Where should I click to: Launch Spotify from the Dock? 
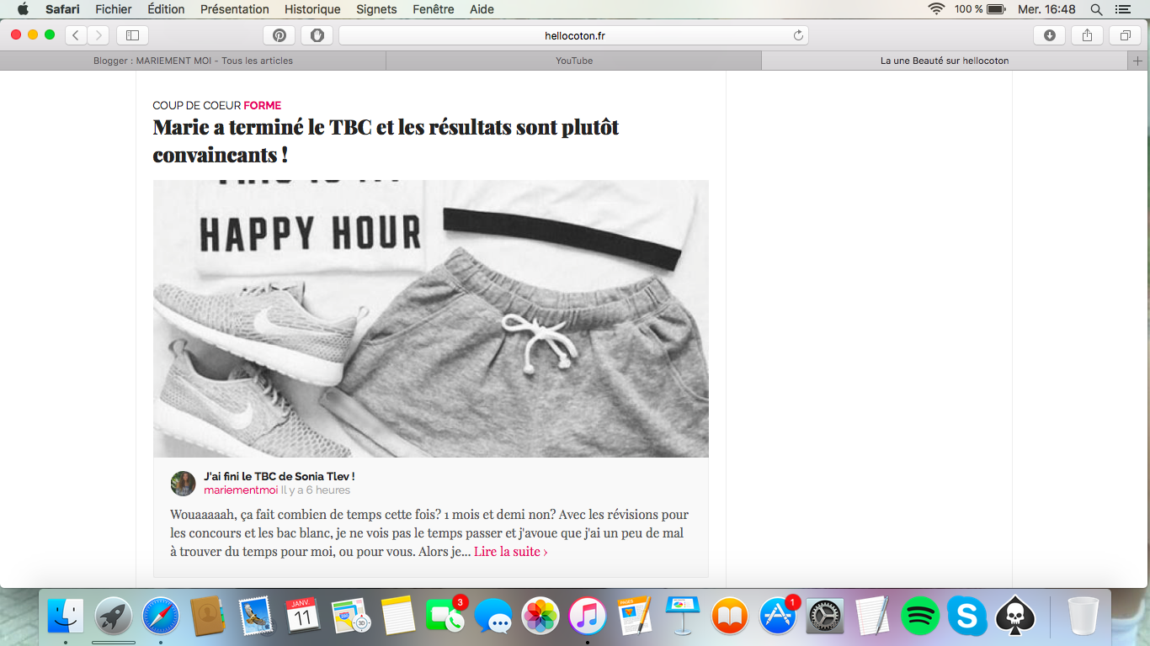(x=919, y=617)
